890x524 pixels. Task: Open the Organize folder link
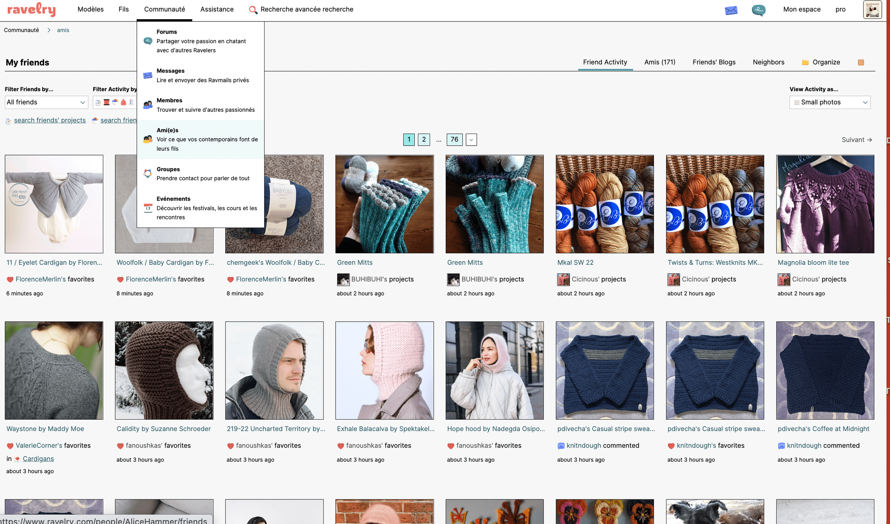click(821, 62)
